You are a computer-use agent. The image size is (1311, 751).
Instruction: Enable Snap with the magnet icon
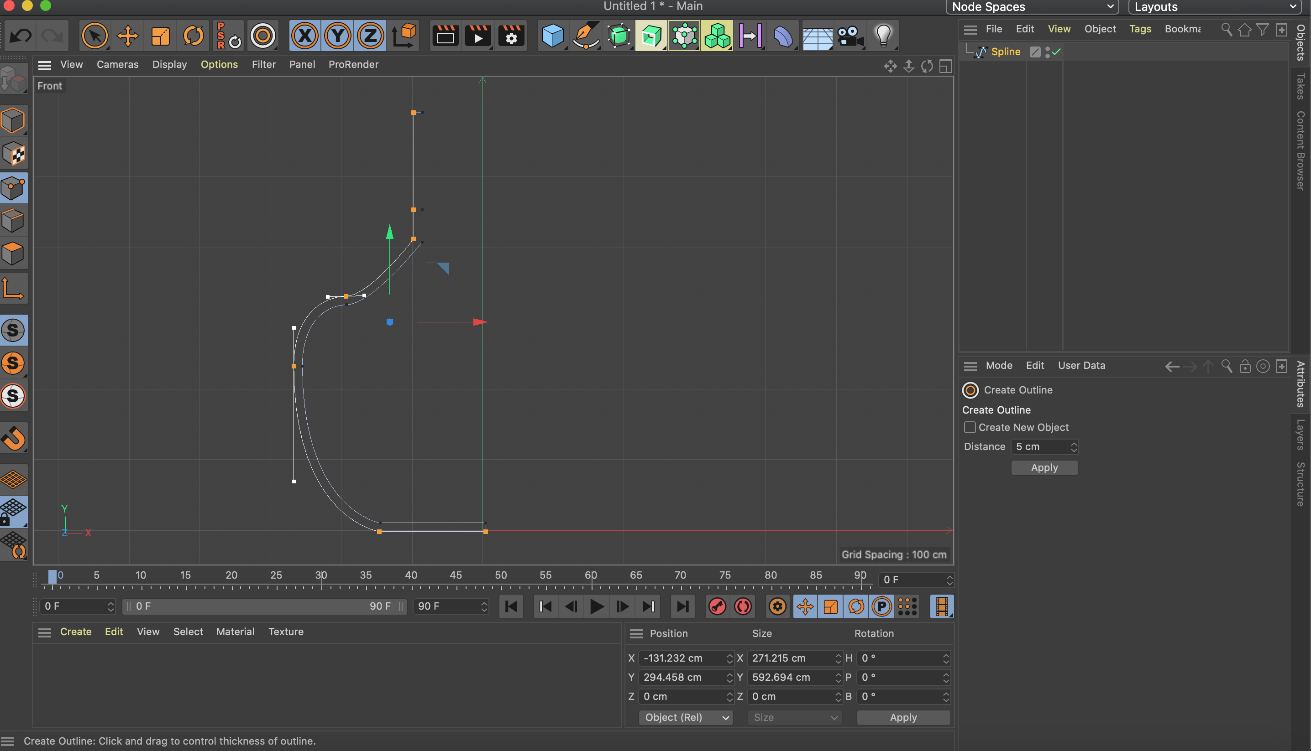pyautogui.click(x=14, y=439)
